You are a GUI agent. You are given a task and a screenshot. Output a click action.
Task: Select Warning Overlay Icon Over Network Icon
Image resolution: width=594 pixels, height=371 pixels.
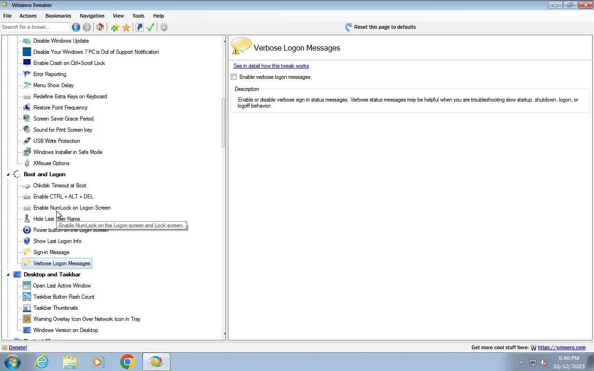[87, 319]
